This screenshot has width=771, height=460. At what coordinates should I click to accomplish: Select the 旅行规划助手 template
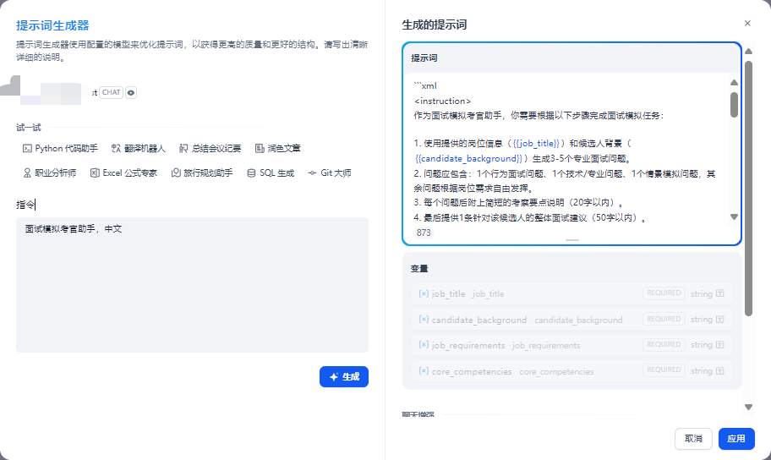202,172
